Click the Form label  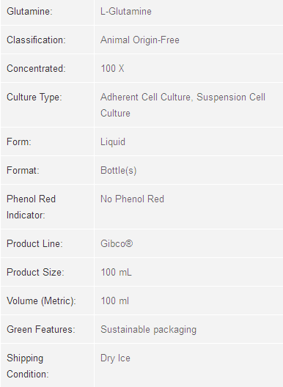pos(19,142)
